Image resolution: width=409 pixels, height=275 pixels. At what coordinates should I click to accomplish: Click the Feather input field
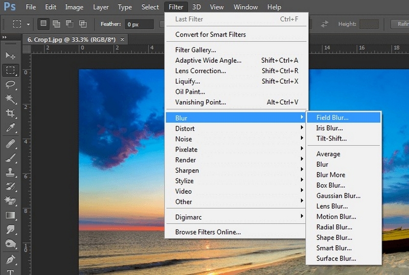point(139,24)
